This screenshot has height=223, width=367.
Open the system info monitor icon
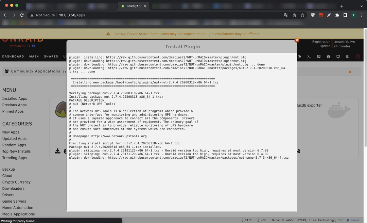point(338,57)
